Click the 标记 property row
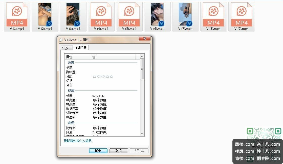Image resolution: width=283 pixels, height=164 pixels. (x=101, y=81)
